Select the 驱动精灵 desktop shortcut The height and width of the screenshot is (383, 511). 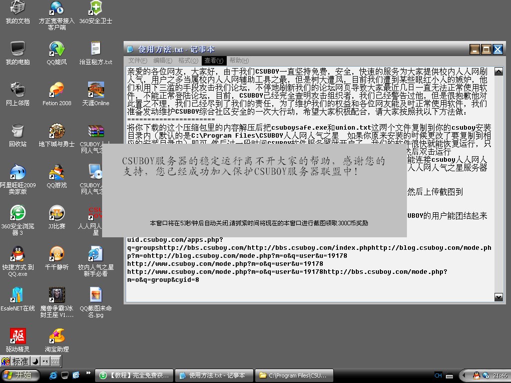[x=18, y=340]
